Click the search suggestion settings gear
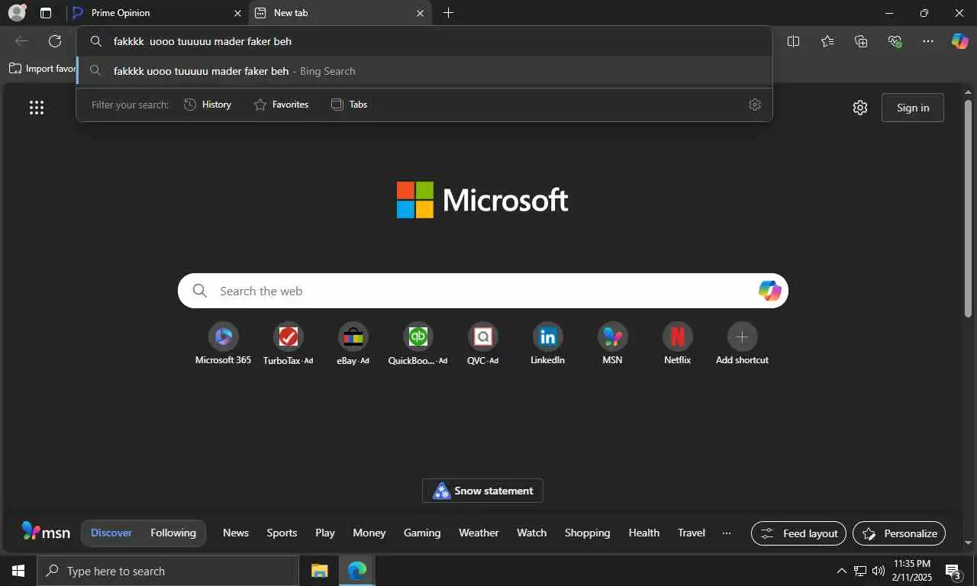Viewport: 977px width, 586px height. click(x=755, y=105)
